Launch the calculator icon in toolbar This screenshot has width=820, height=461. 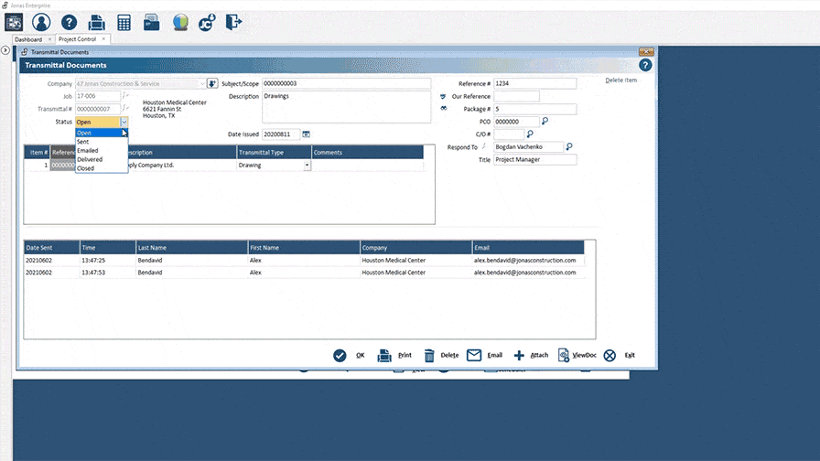(124, 23)
